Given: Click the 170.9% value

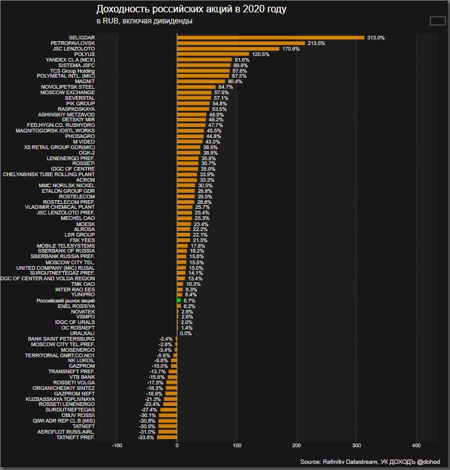Looking at the screenshot, I should [x=291, y=49].
